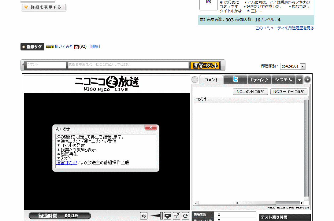The image size is (334, 221).
Task: Mute the player with speaker icon
Action: pos(144,216)
